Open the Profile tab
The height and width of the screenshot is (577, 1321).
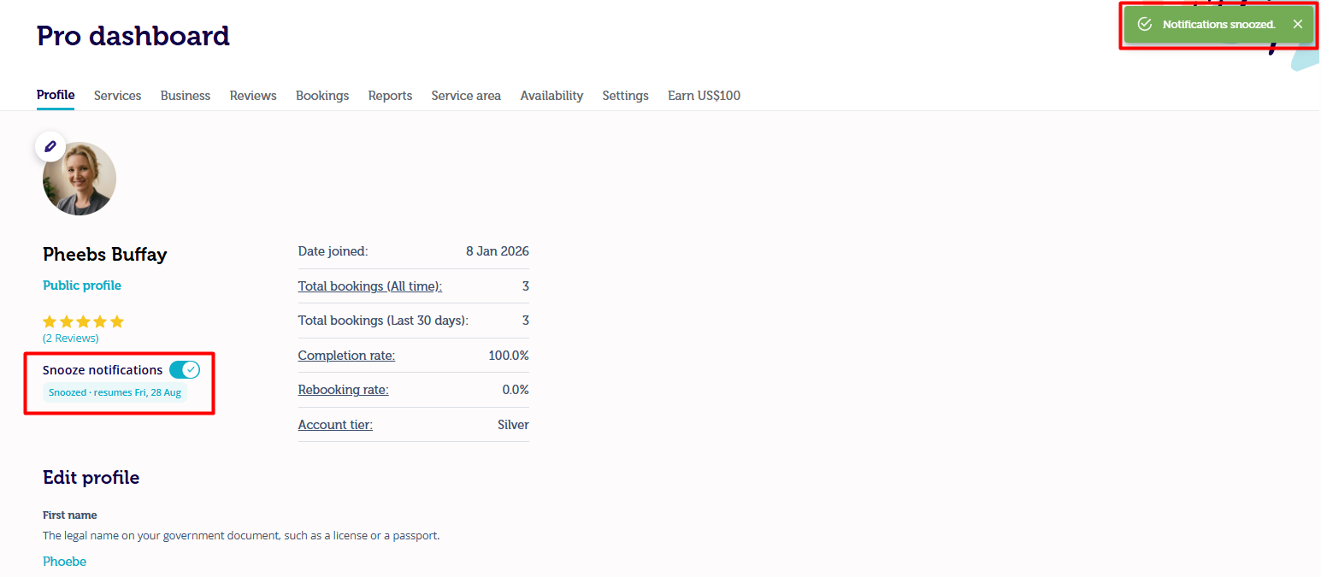pos(56,95)
